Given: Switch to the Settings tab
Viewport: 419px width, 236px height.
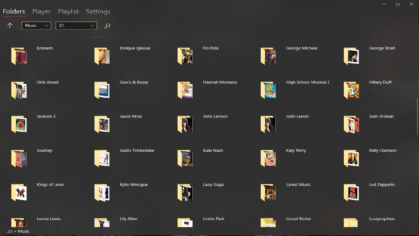Looking at the screenshot, I should (x=98, y=11).
